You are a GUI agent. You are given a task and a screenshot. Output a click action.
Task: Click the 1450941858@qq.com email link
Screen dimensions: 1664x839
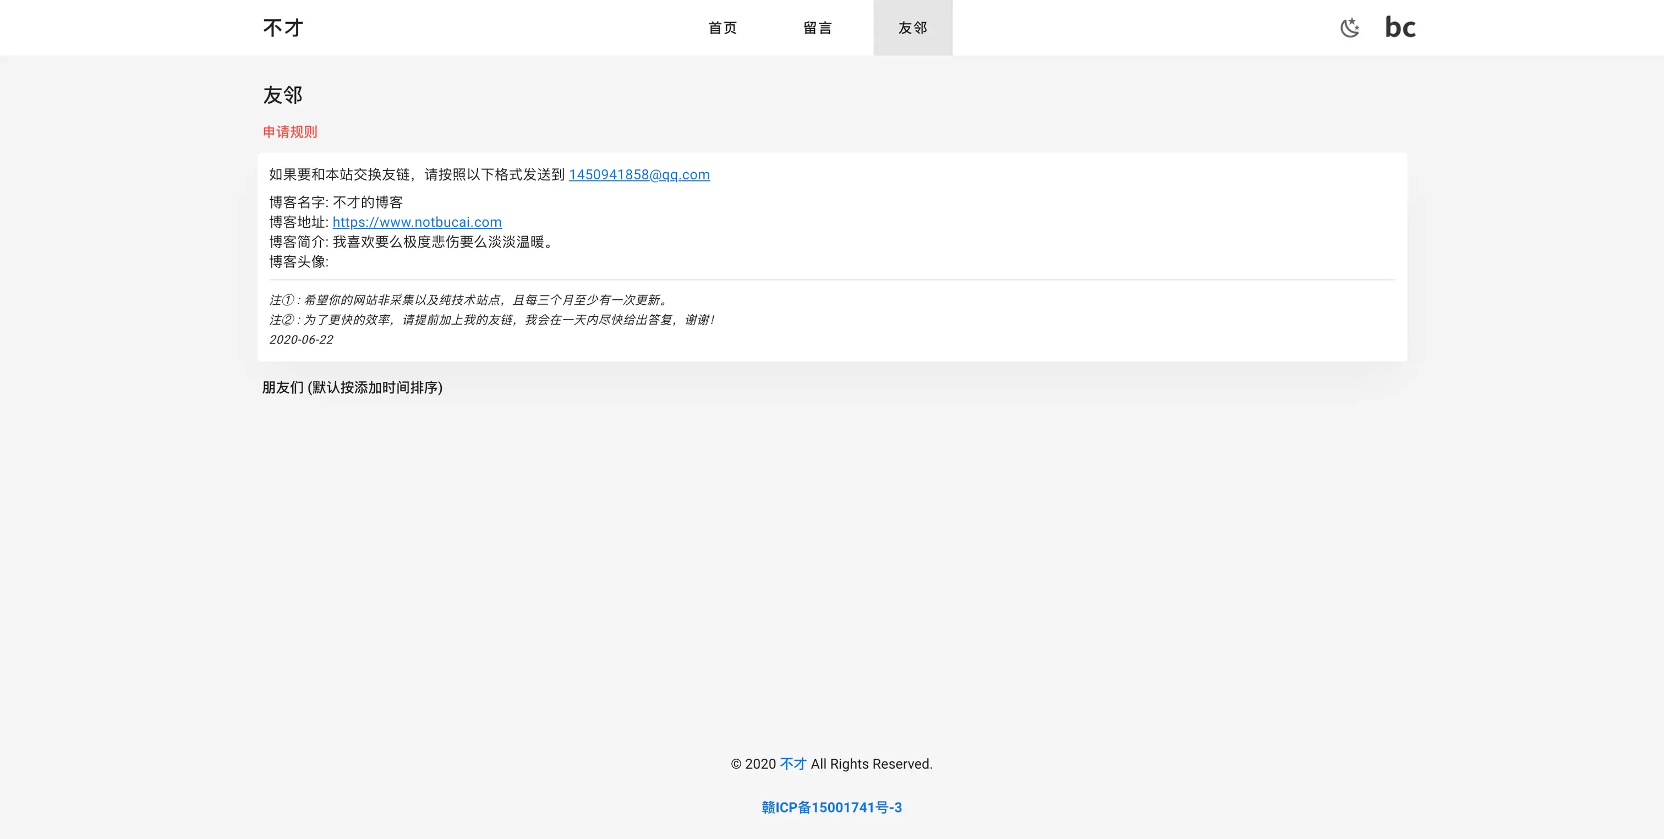tap(639, 174)
